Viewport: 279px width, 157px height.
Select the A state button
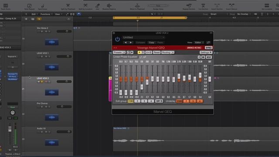pyautogui.click(x=139, y=52)
